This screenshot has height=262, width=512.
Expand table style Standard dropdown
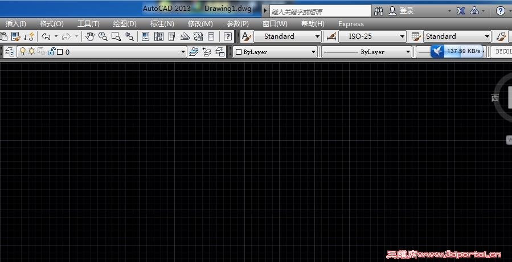(x=487, y=36)
